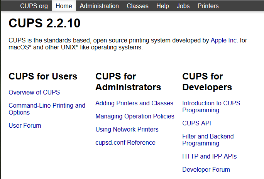Click the CUPS for Users heading

(x=43, y=76)
